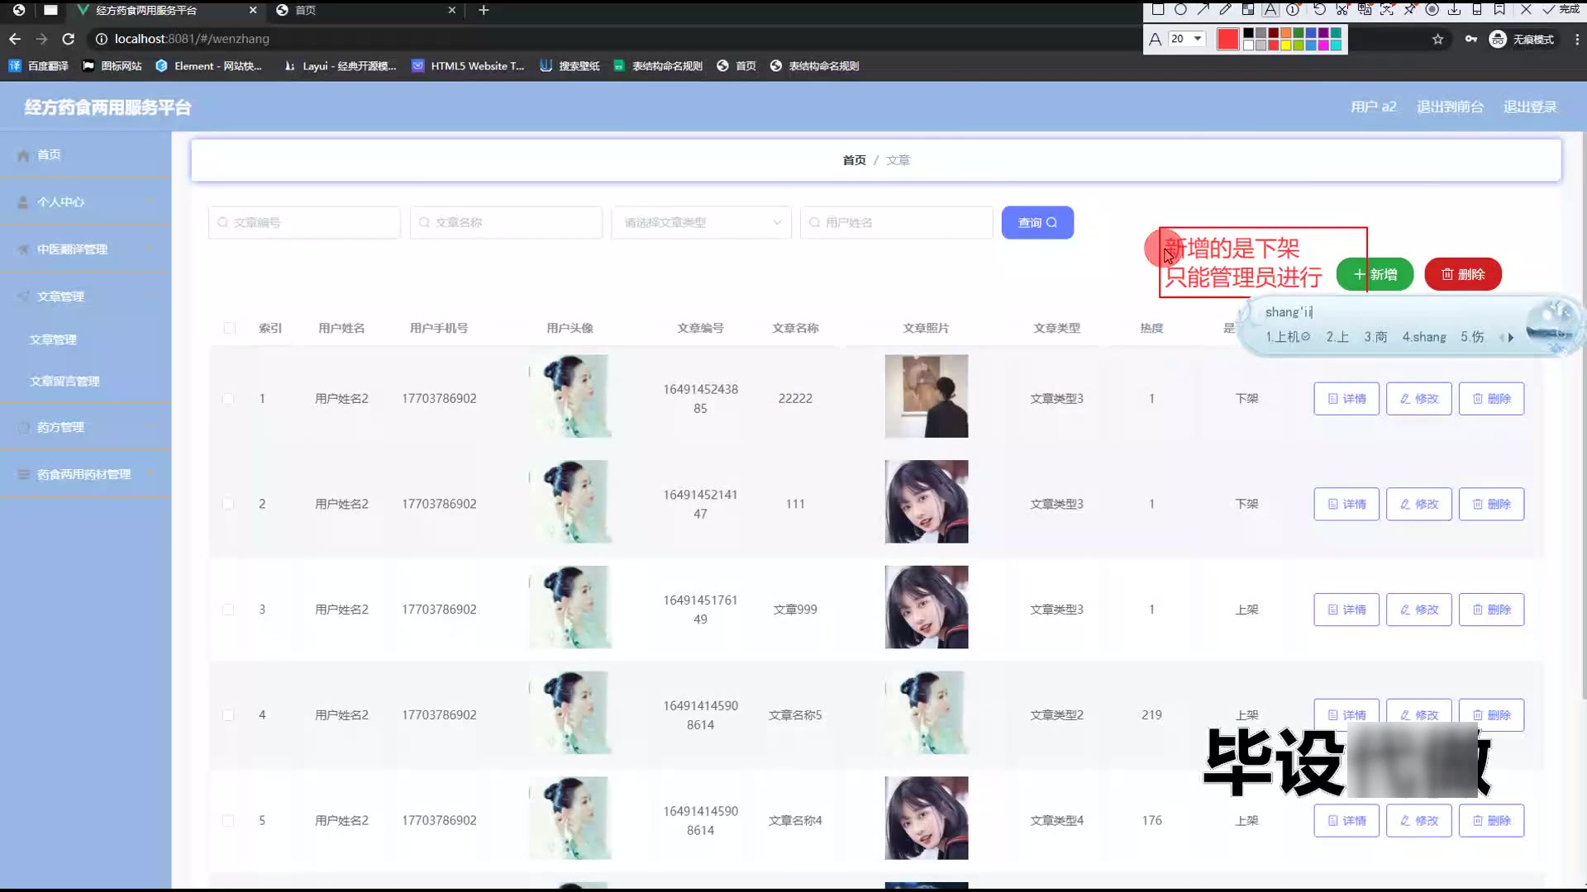Image resolution: width=1587 pixels, height=892 pixels.
Task: Click article photo thumbnail in row 1
Action: (x=926, y=396)
